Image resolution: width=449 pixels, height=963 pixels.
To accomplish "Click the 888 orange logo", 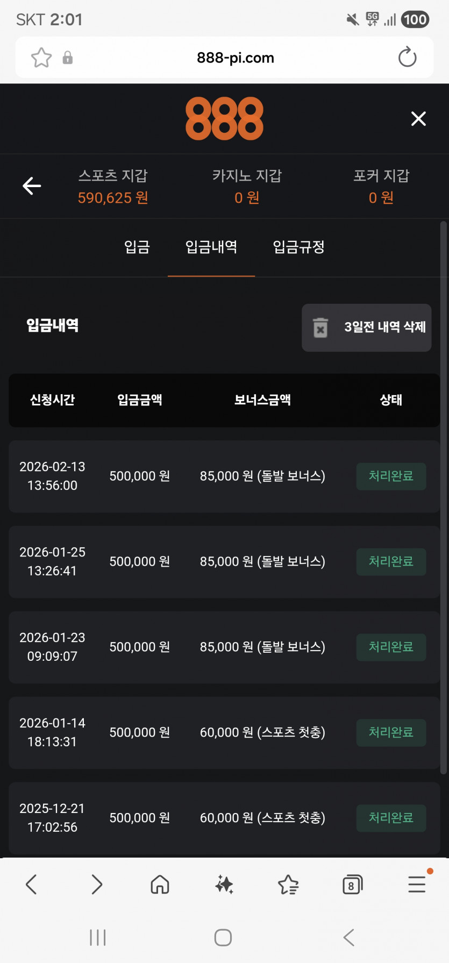I will [224, 119].
